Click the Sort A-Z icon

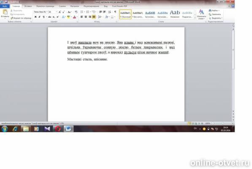click(110, 12)
